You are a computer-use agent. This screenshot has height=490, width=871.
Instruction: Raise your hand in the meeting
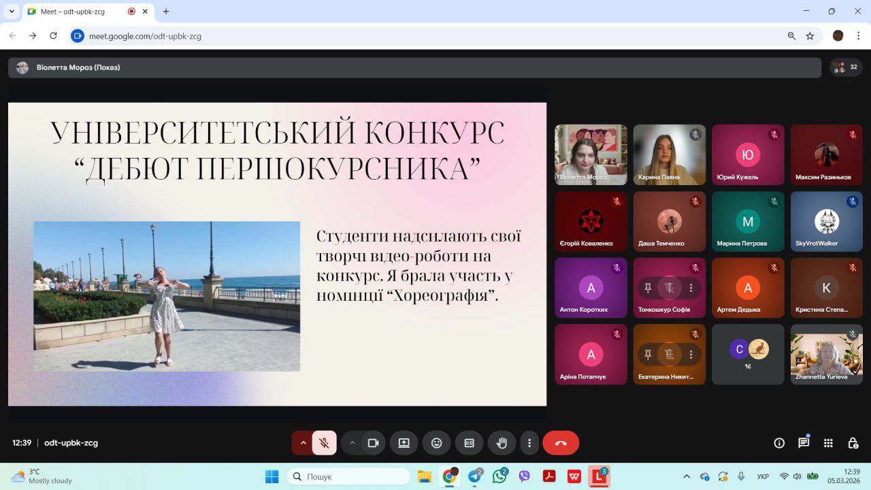(x=502, y=443)
